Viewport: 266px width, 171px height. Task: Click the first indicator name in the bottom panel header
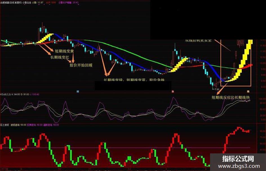[x=5, y=125]
